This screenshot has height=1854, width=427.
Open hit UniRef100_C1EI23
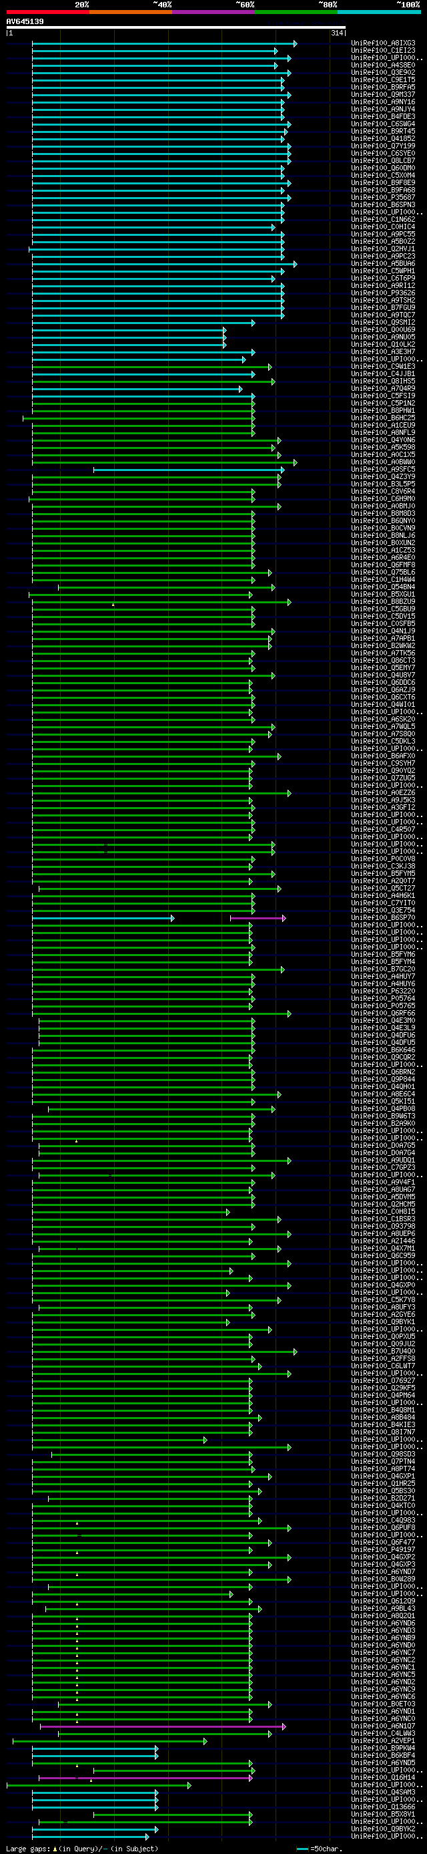383,50
